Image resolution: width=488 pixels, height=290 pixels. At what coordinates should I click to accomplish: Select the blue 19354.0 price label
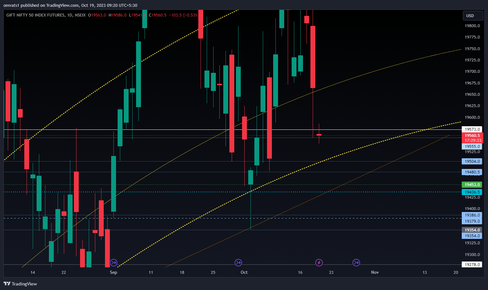[472, 236]
